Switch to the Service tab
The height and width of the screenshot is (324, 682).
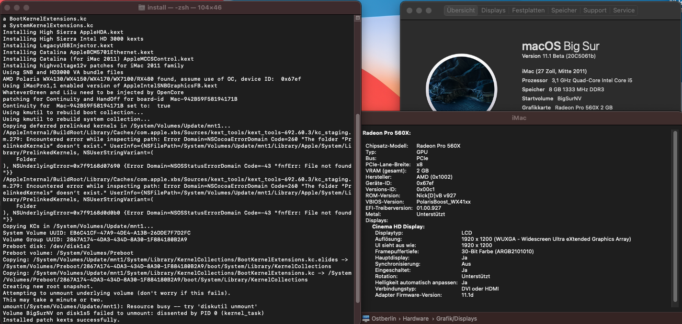(x=624, y=10)
